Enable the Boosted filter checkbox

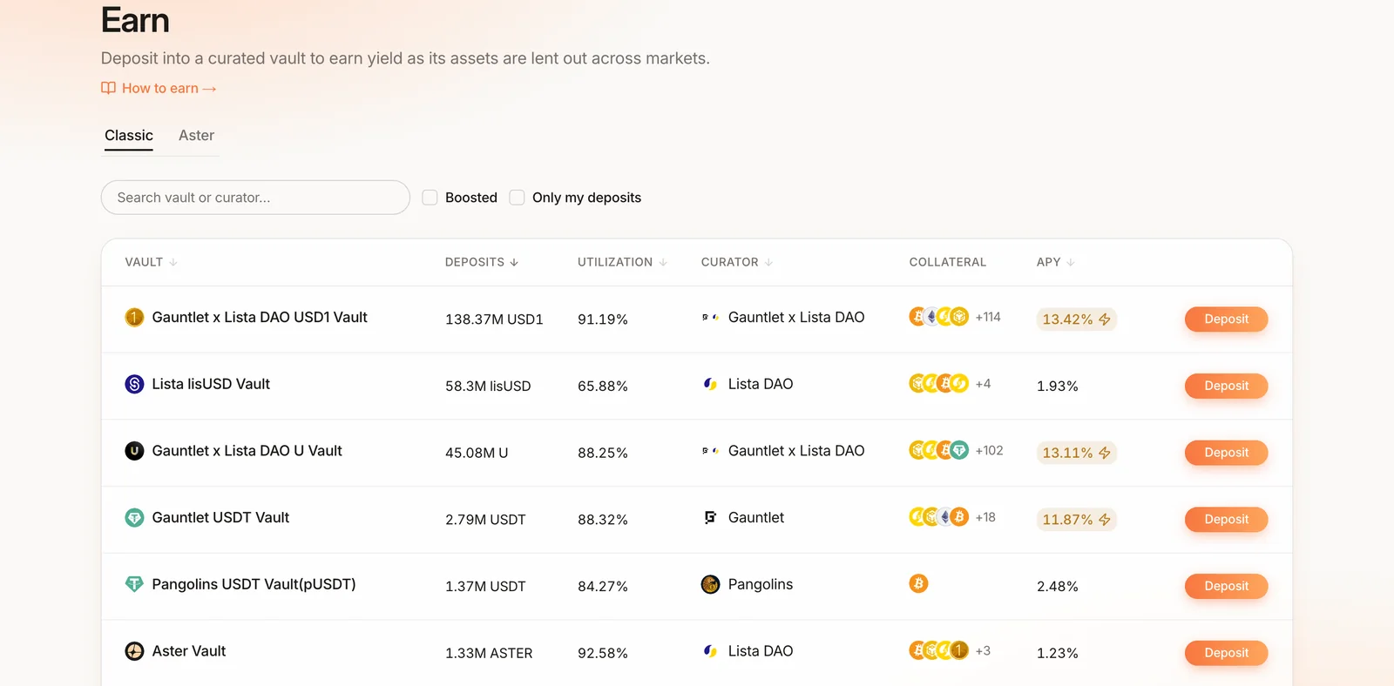430,198
